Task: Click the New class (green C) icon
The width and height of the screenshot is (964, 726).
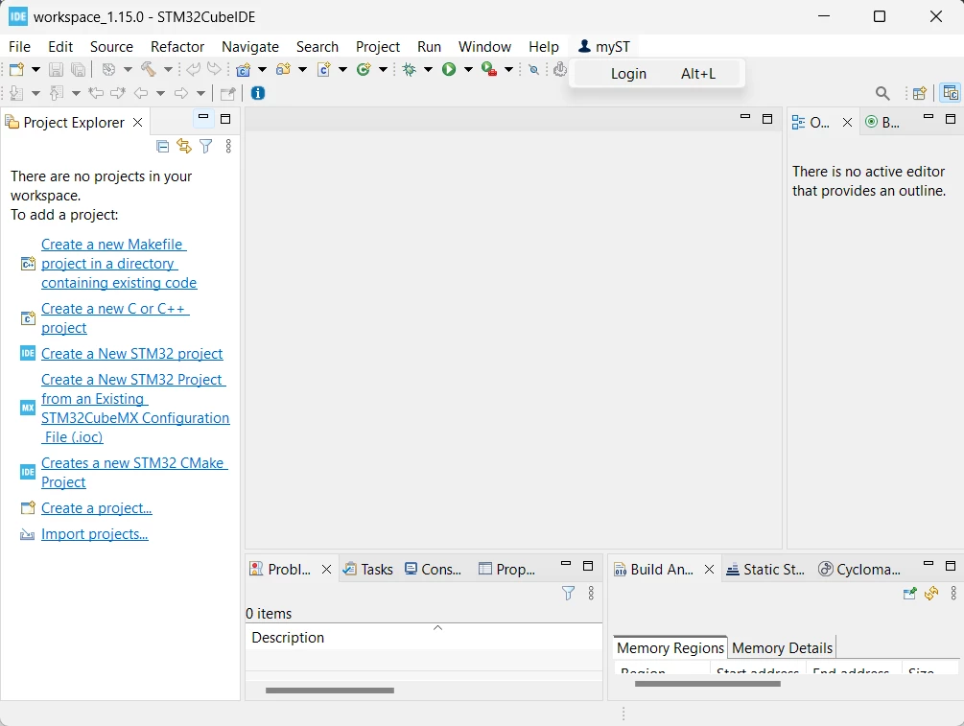Action: pyautogui.click(x=364, y=69)
